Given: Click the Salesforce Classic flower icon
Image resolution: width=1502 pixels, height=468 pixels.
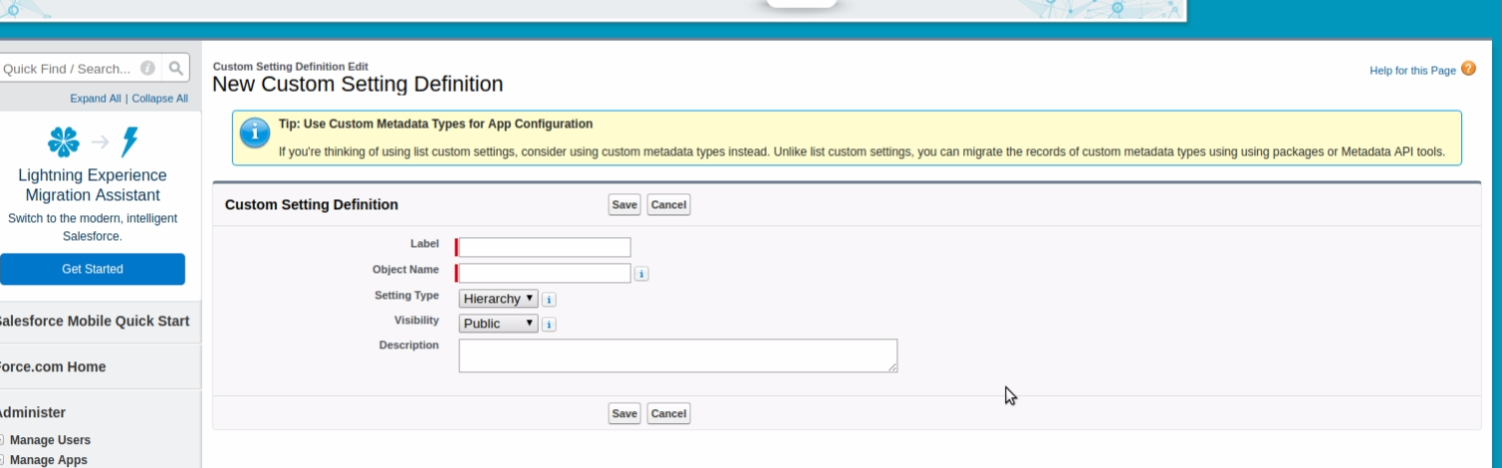Looking at the screenshot, I should 64,142.
